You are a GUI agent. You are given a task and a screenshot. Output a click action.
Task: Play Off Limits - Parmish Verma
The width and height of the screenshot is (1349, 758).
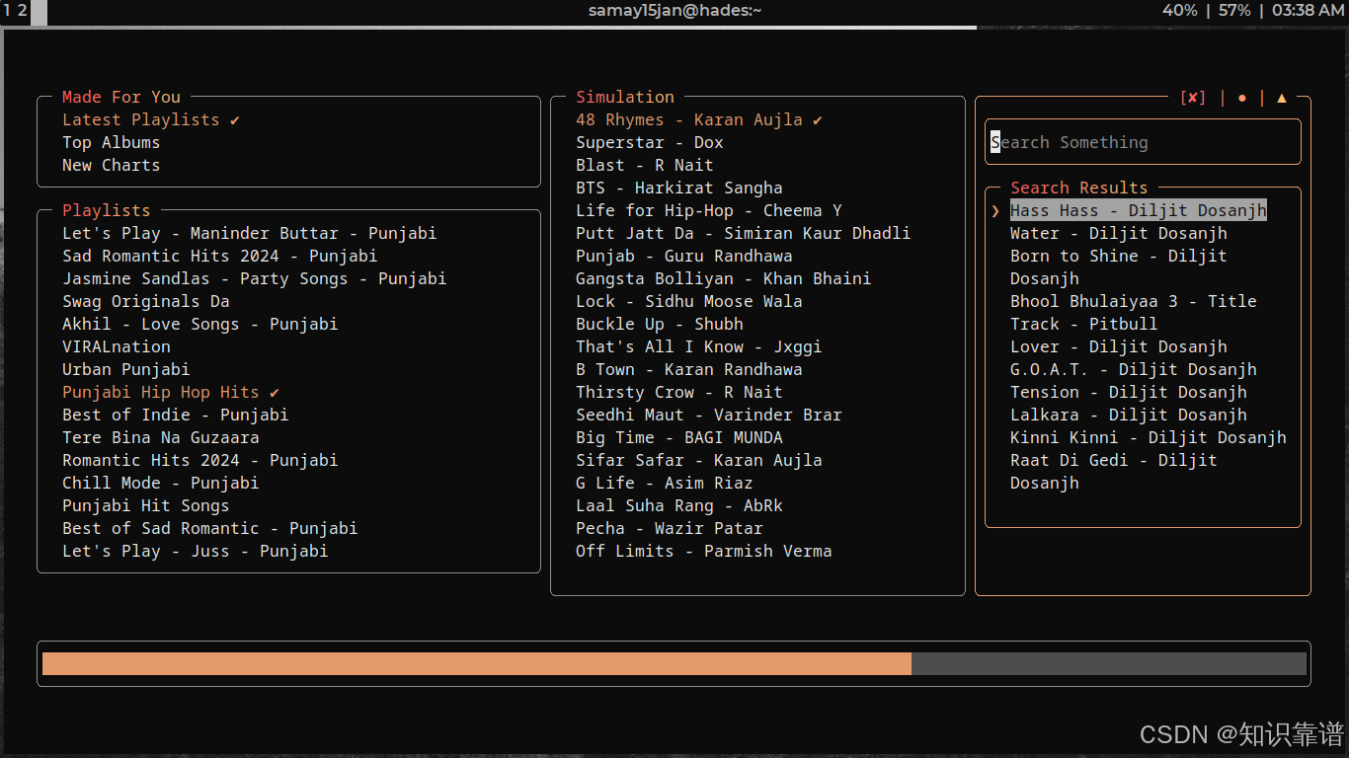pyautogui.click(x=704, y=551)
